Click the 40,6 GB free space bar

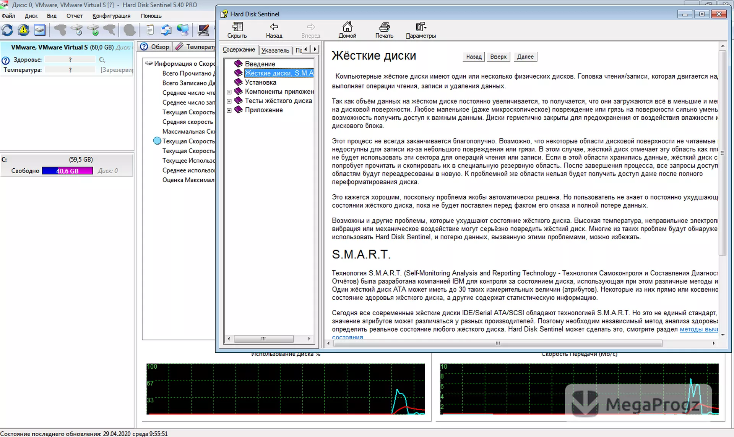pyautogui.click(x=67, y=171)
